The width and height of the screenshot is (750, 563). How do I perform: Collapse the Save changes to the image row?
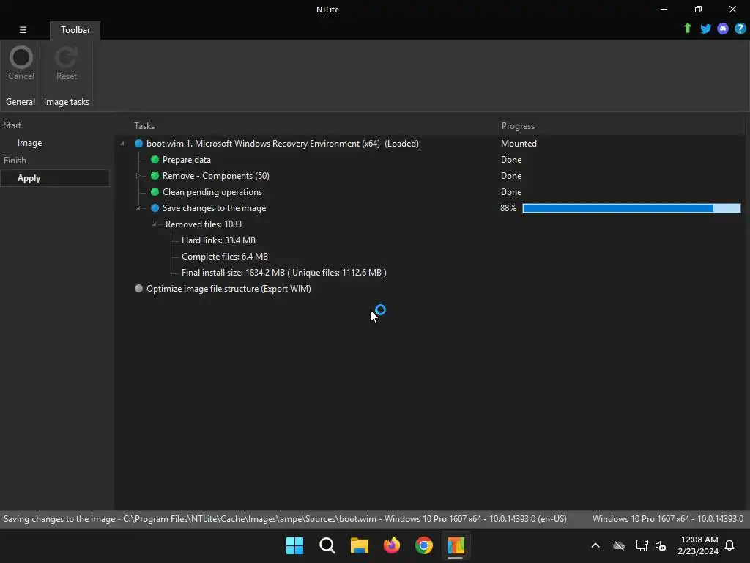138,207
